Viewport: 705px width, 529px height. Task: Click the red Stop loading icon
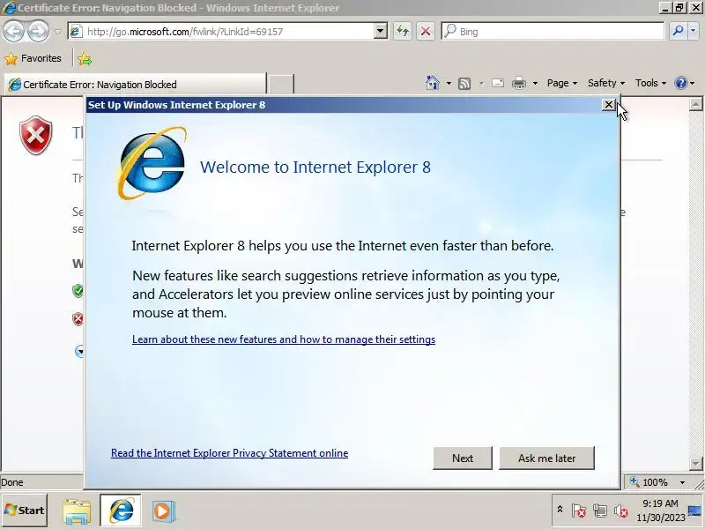(x=425, y=32)
